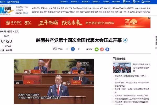The width and height of the screenshot is (157, 105).
Task: Open the 深度观察 section heading
Action: [121, 59]
